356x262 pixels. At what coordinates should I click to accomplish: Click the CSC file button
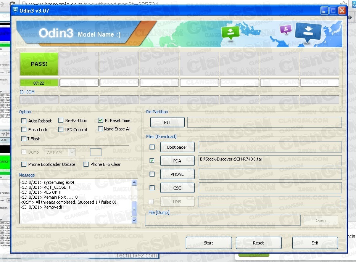[x=177, y=188]
